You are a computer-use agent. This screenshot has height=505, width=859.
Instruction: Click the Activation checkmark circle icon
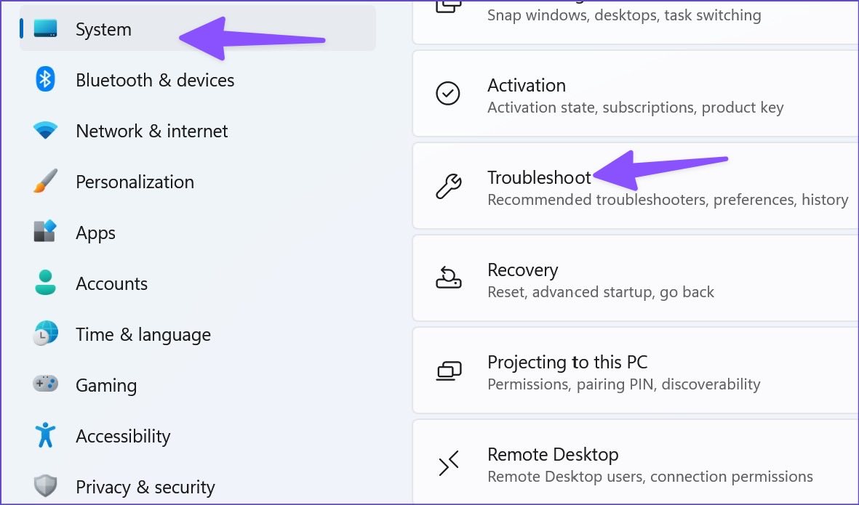[x=448, y=94]
